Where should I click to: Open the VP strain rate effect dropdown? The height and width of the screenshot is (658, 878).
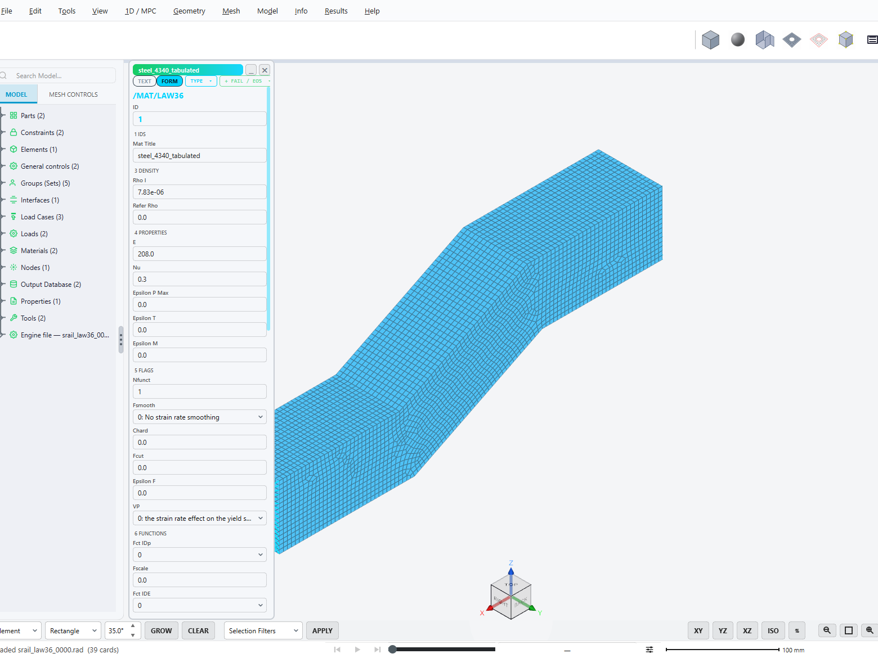click(x=200, y=519)
